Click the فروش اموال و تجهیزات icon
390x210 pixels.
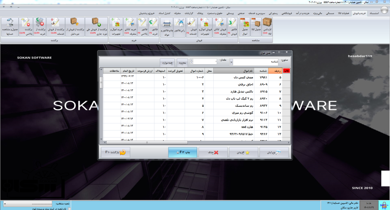point(205,27)
